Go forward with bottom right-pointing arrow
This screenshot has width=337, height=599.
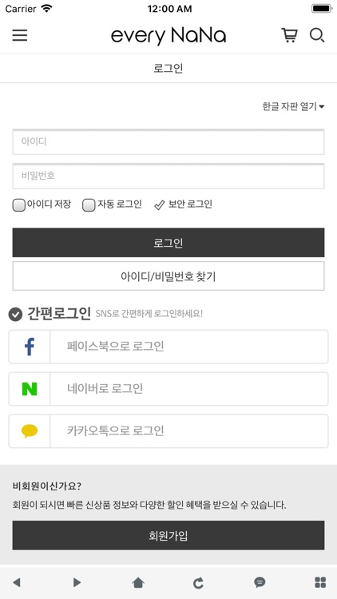[77, 582]
